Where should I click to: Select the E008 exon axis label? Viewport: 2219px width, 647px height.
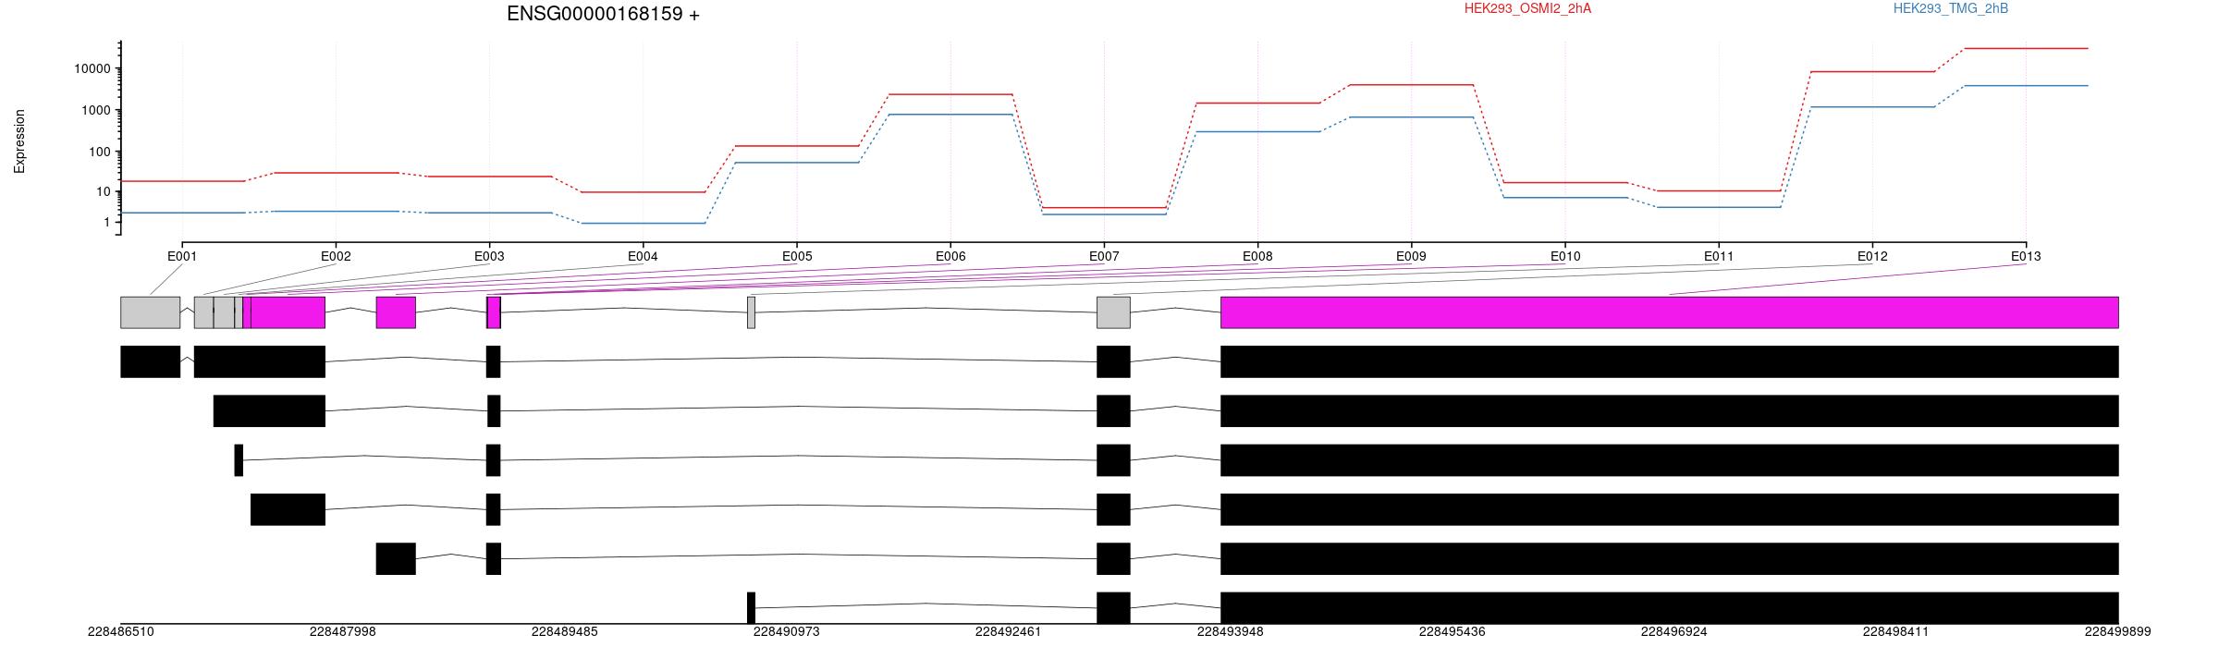(x=1257, y=256)
